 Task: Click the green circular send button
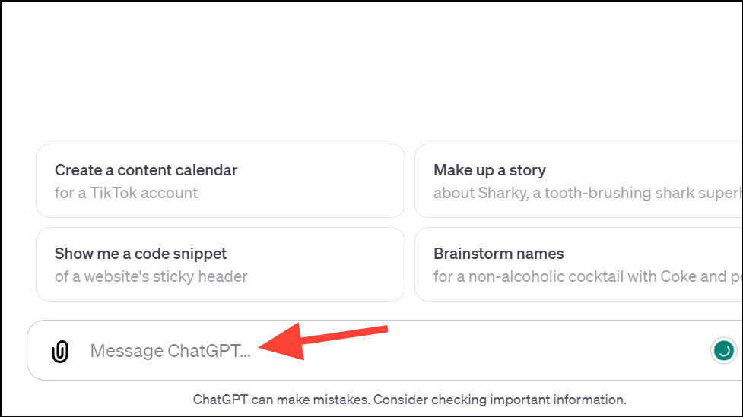pos(723,351)
